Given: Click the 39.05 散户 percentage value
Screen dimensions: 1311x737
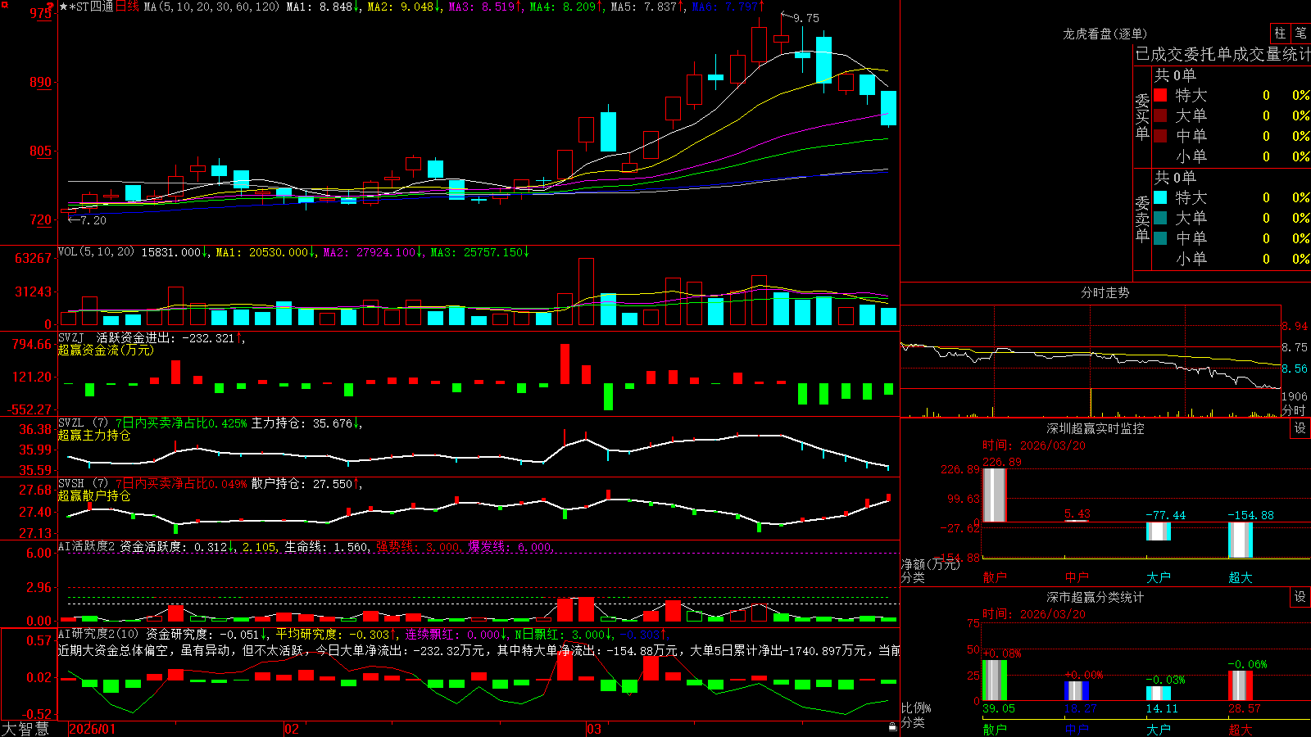Looking at the screenshot, I should (999, 708).
